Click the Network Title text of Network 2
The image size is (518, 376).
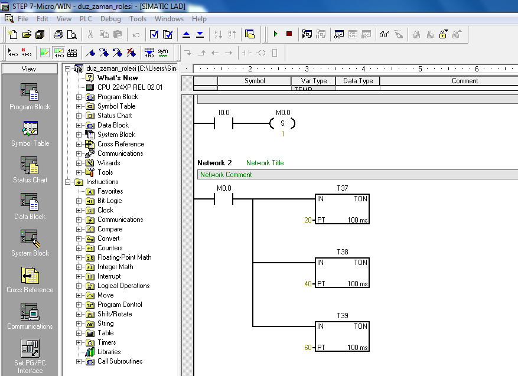tap(265, 163)
